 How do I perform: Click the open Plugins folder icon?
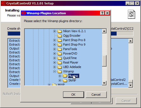(65, 76)
